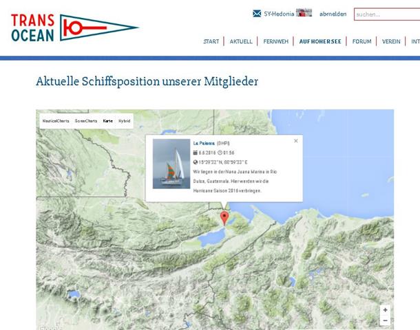The height and width of the screenshot is (330, 420).
Task: Focus the suchen search field
Action: (x=387, y=14)
